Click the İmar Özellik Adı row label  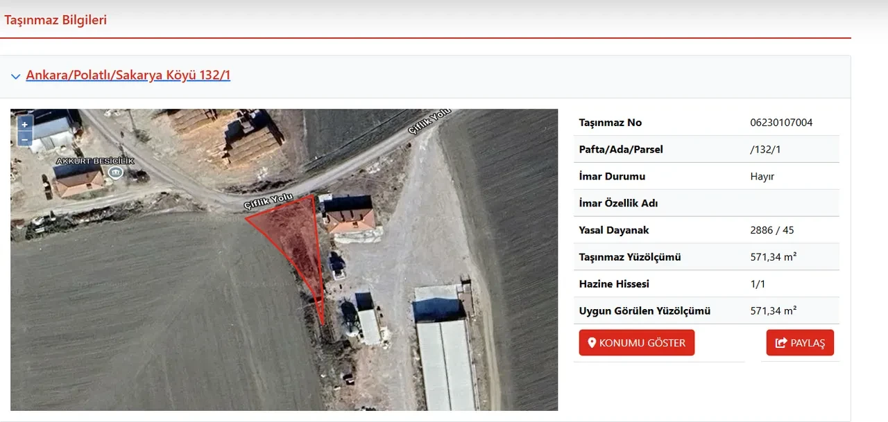coord(618,204)
